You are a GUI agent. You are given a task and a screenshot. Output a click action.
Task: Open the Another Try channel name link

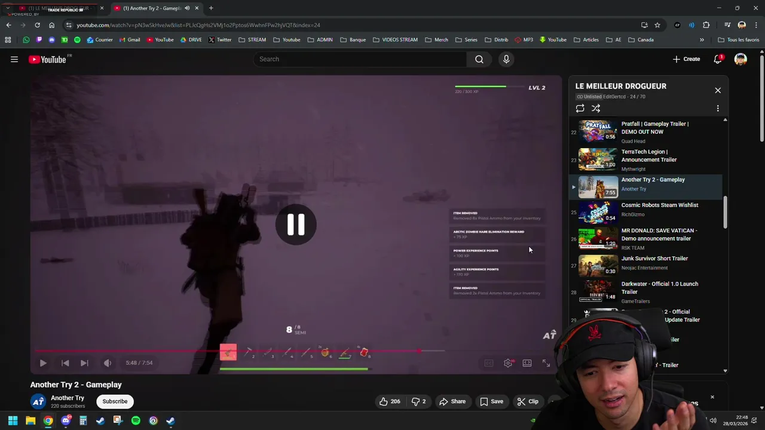pyautogui.click(x=68, y=398)
